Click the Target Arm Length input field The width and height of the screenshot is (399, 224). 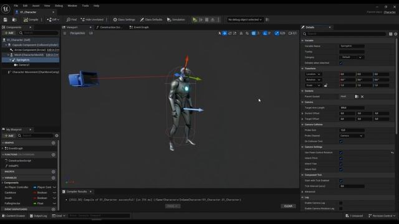(x=352, y=108)
